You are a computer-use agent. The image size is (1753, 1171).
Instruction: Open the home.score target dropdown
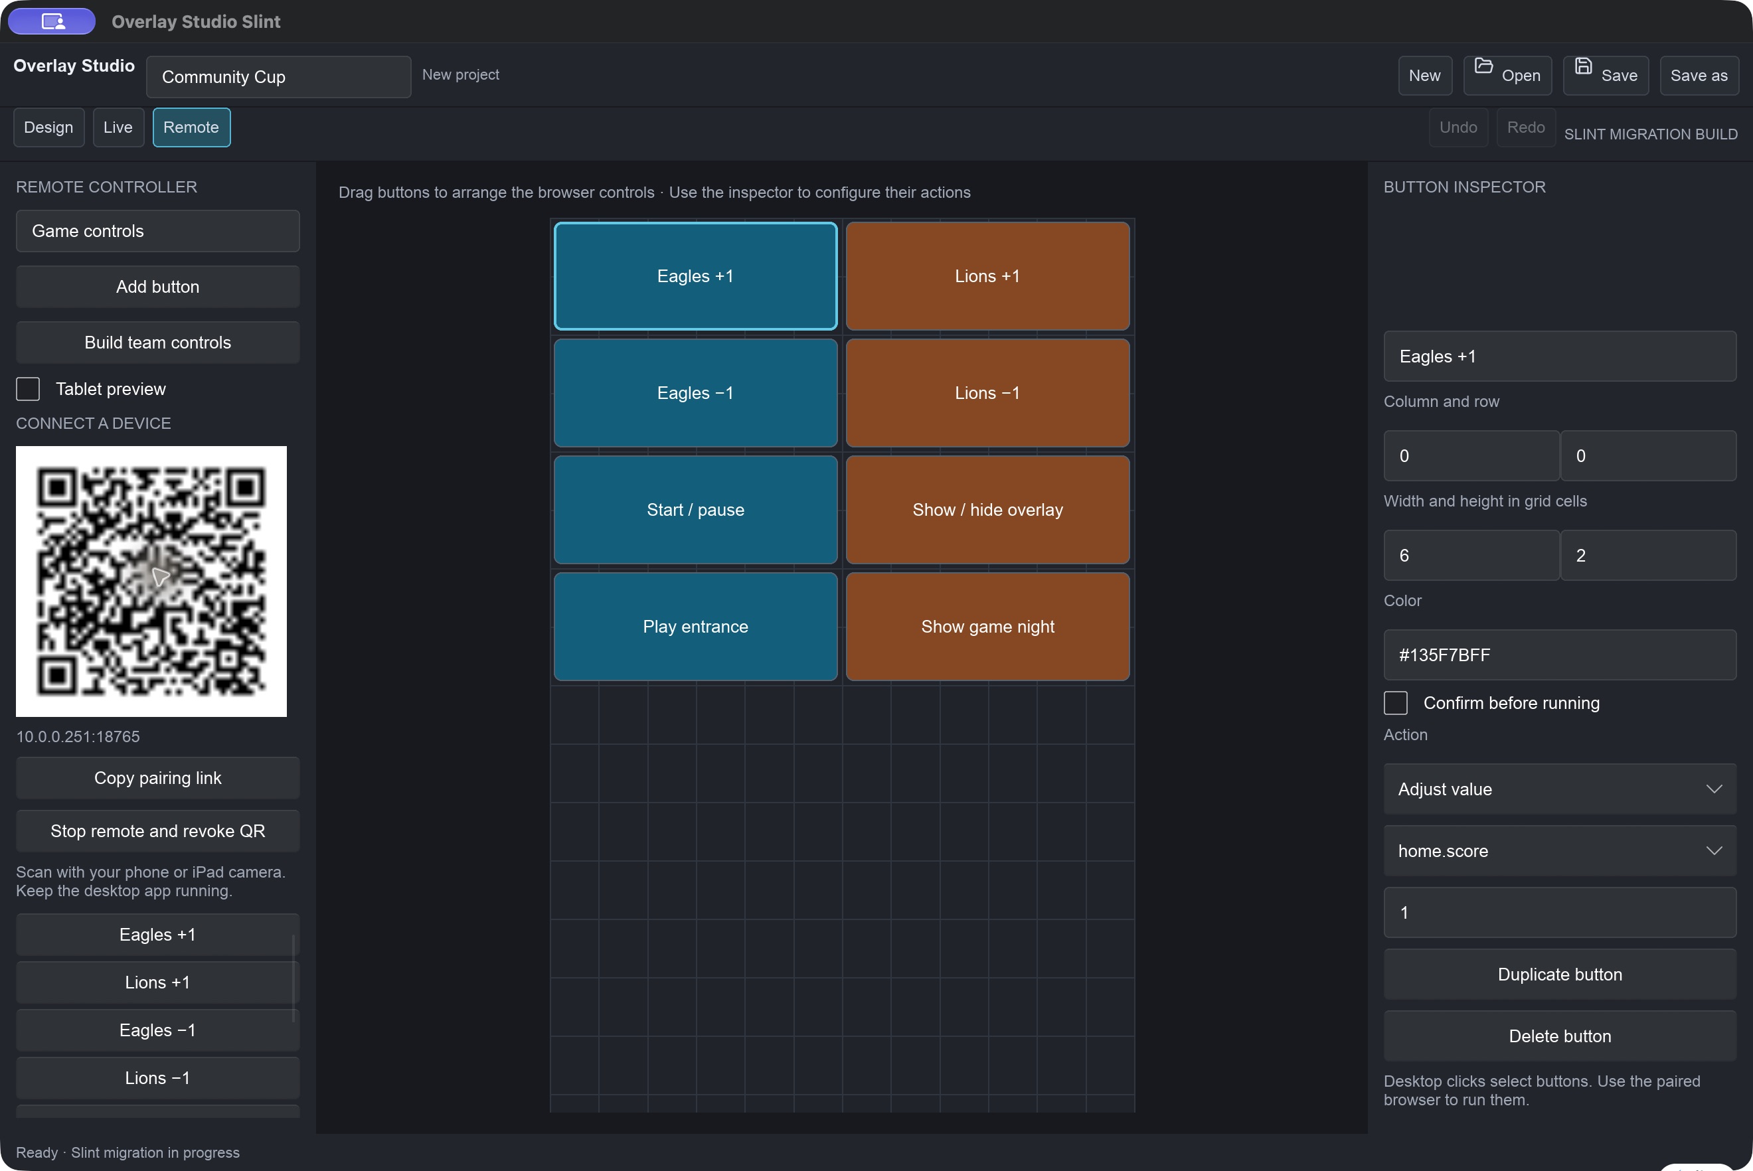pos(1560,850)
